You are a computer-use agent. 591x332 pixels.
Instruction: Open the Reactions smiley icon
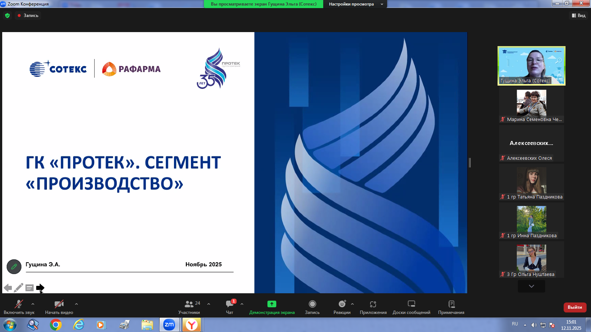[x=342, y=304]
